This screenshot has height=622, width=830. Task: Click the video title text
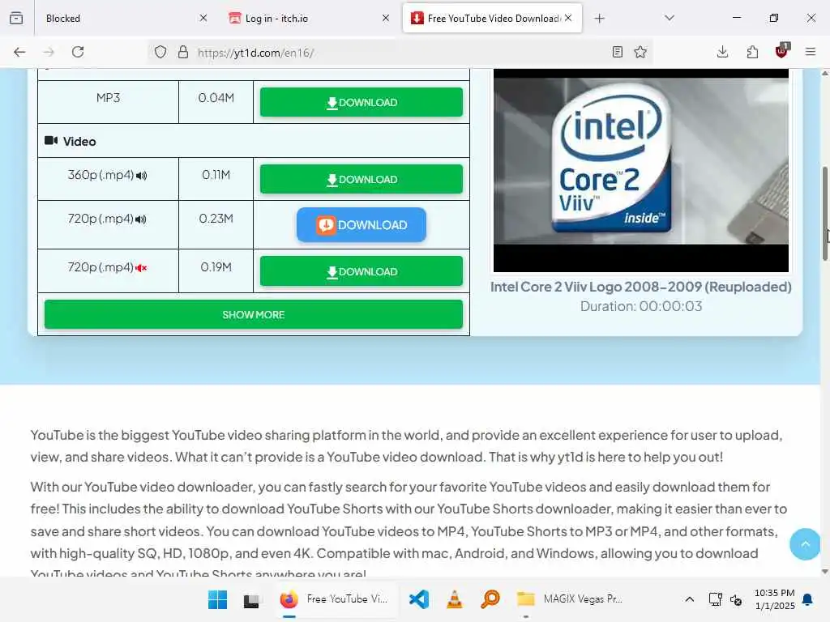[641, 287]
